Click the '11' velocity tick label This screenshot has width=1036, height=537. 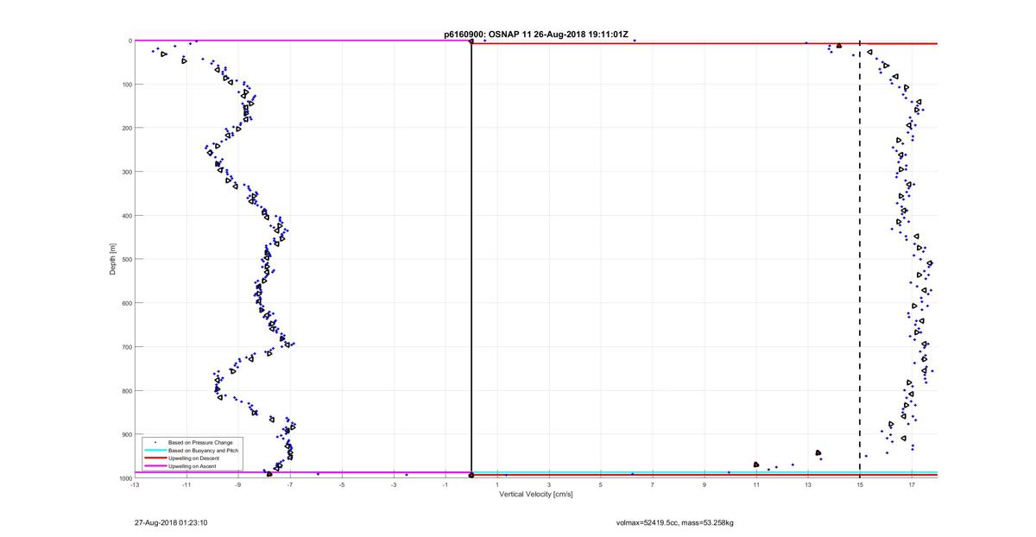[756, 485]
